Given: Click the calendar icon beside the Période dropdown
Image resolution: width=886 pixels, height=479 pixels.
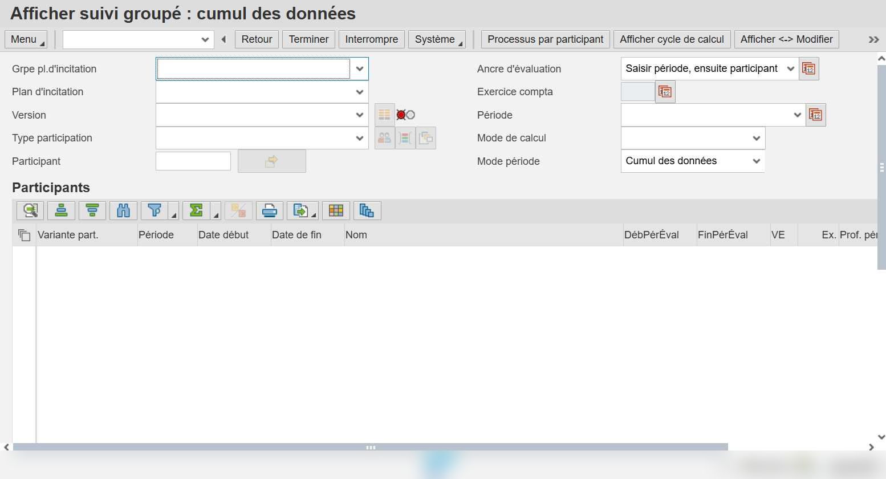Looking at the screenshot, I should (816, 115).
